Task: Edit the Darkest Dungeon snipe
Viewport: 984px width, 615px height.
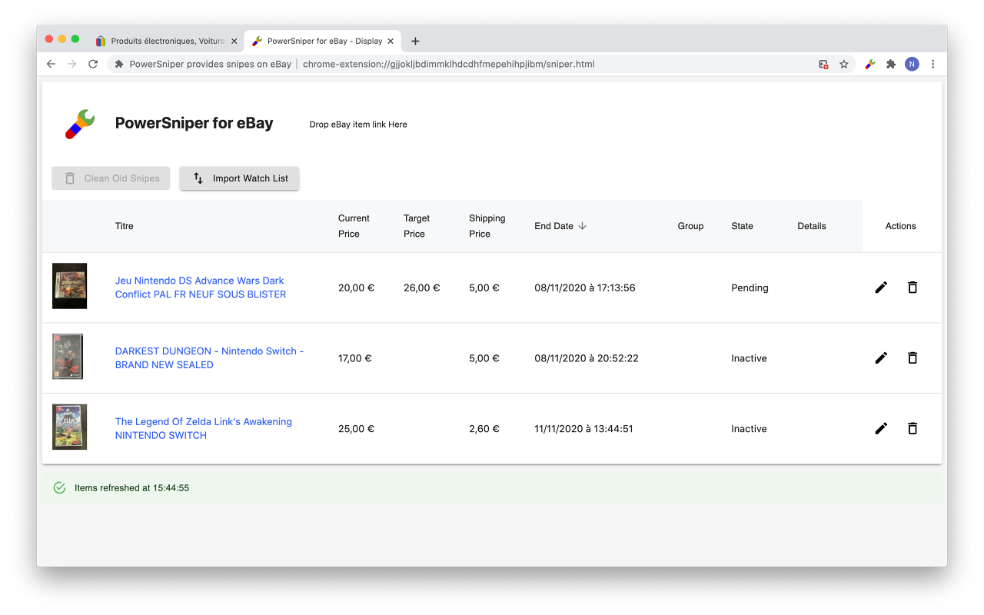Action: point(881,358)
